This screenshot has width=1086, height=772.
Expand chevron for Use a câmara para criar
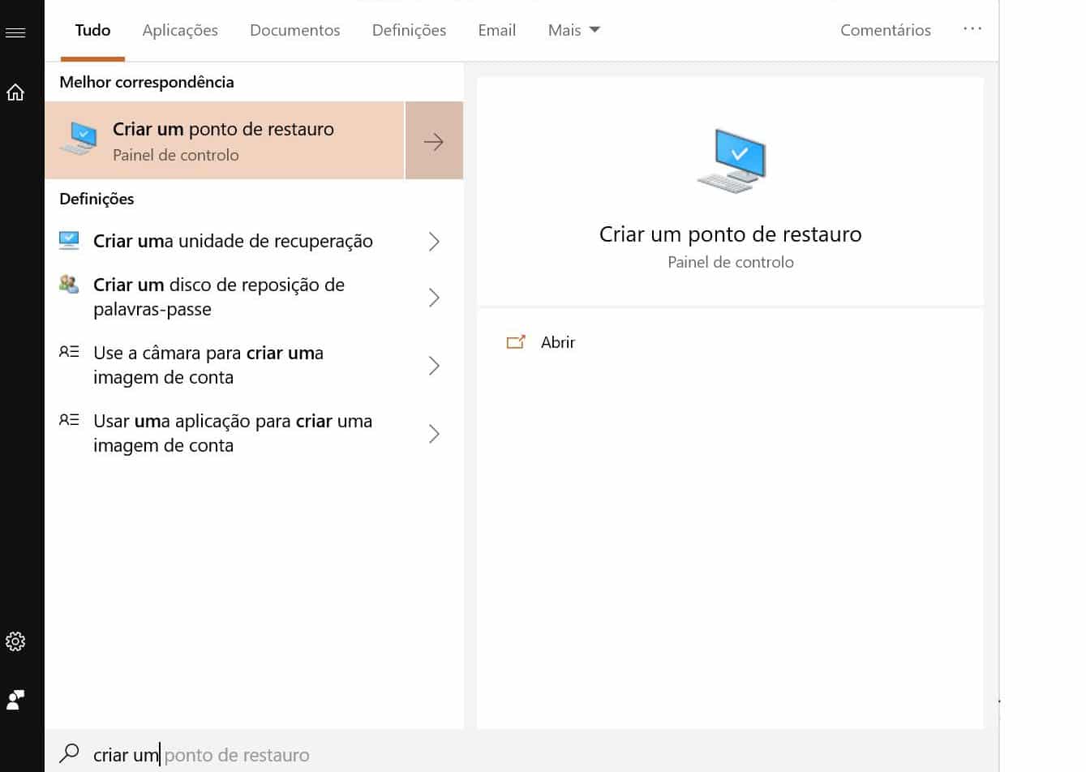[x=434, y=366]
